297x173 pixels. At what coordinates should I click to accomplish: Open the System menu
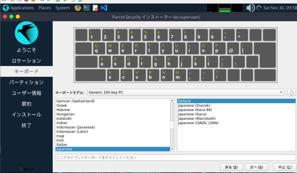[x=62, y=8]
